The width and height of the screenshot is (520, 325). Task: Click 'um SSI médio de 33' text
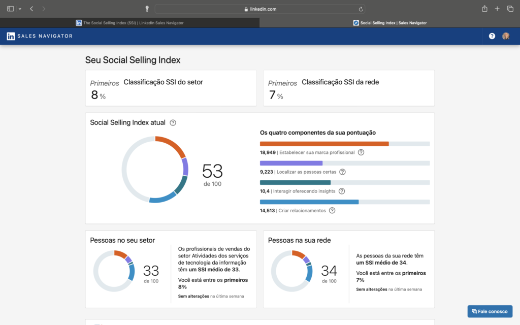click(x=213, y=270)
